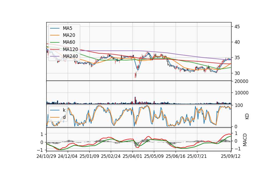Image resolution: width=257 pixels, height=184 pixels.
Task: Click the 25/06/16 date label
Action: pyautogui.click(x=176, y=156)
